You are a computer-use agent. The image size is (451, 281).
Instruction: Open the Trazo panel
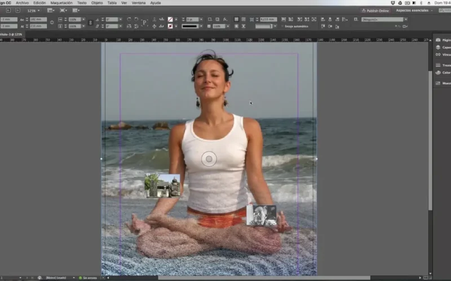(x=443, y=65)
